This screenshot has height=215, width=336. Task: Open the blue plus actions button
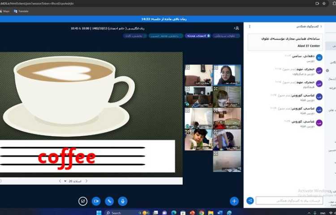tap(234, 201)
